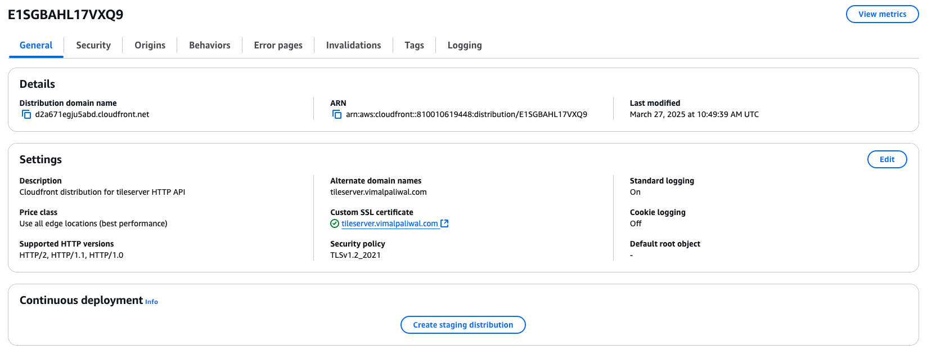927x349 pixels.
Task: Click the Last modified label
Action: tap(655, 103)
